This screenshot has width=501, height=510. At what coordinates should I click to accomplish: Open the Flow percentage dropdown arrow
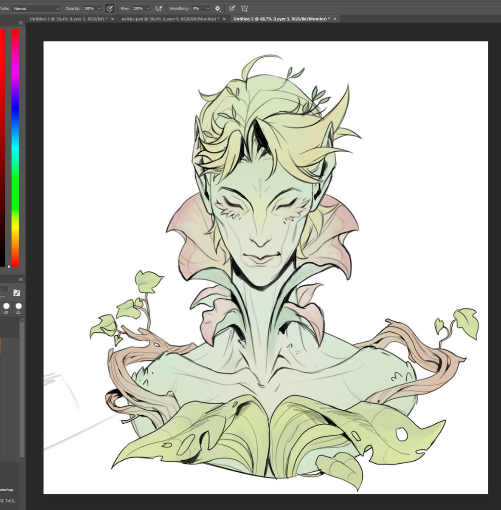click(149, 8)
